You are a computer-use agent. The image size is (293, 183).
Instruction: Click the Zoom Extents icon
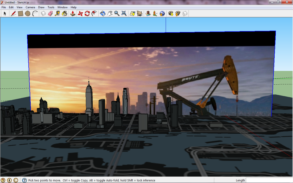pyautogui.click(x=124, y=13)
